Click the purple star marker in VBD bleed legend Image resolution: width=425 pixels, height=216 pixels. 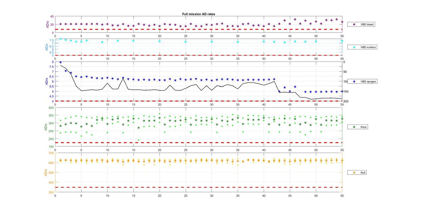354,24
